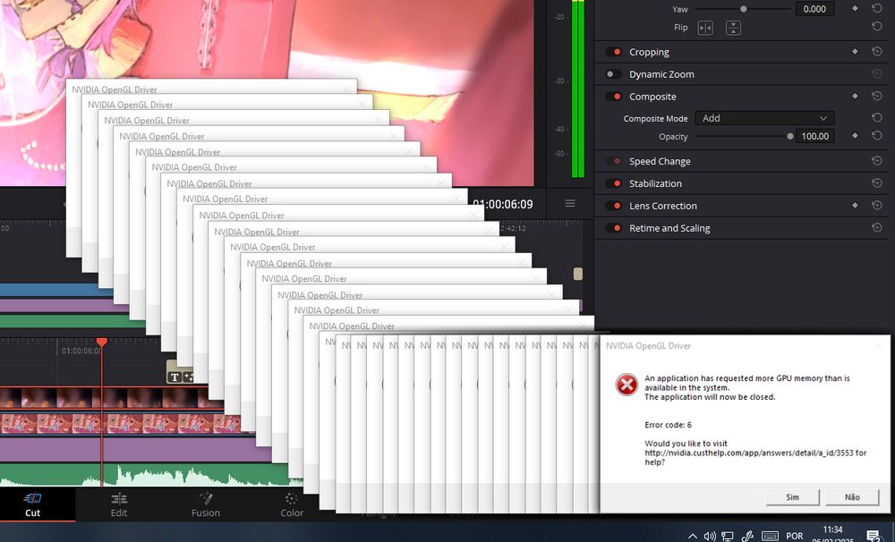The image size is (895, 542).
Task: Open the network status tray icon
Action: pyautogui.click(x=727, y=536)
